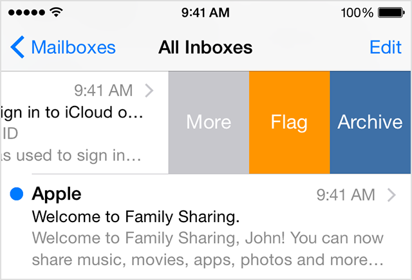Screen dimensions: 412x280
Task: Open disclosure chevron on the iCloud message
Action: 149,91
